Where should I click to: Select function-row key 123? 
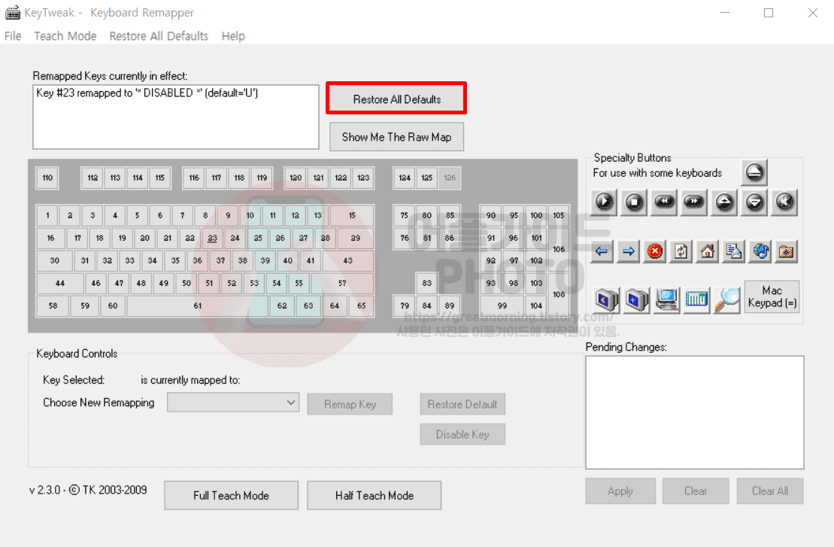[363, 178]
